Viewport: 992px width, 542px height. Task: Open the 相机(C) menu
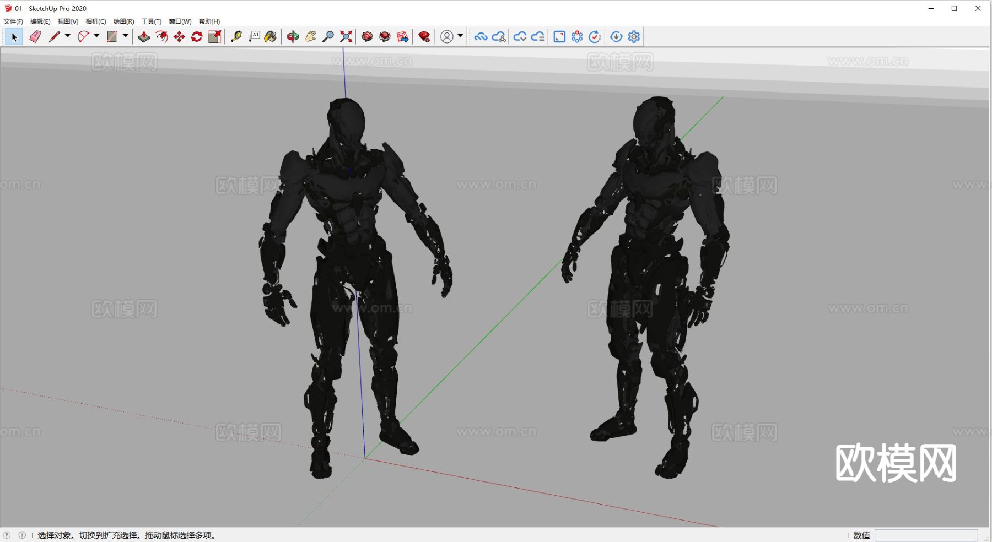coord(96,21)
